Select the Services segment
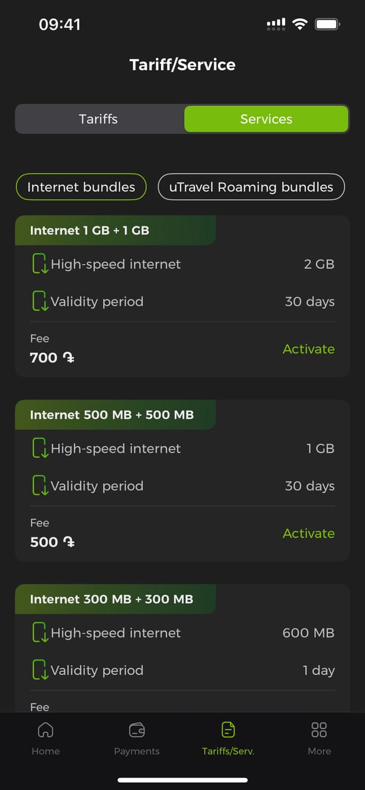This screenshot has height=790, width=365. (266, 119)
